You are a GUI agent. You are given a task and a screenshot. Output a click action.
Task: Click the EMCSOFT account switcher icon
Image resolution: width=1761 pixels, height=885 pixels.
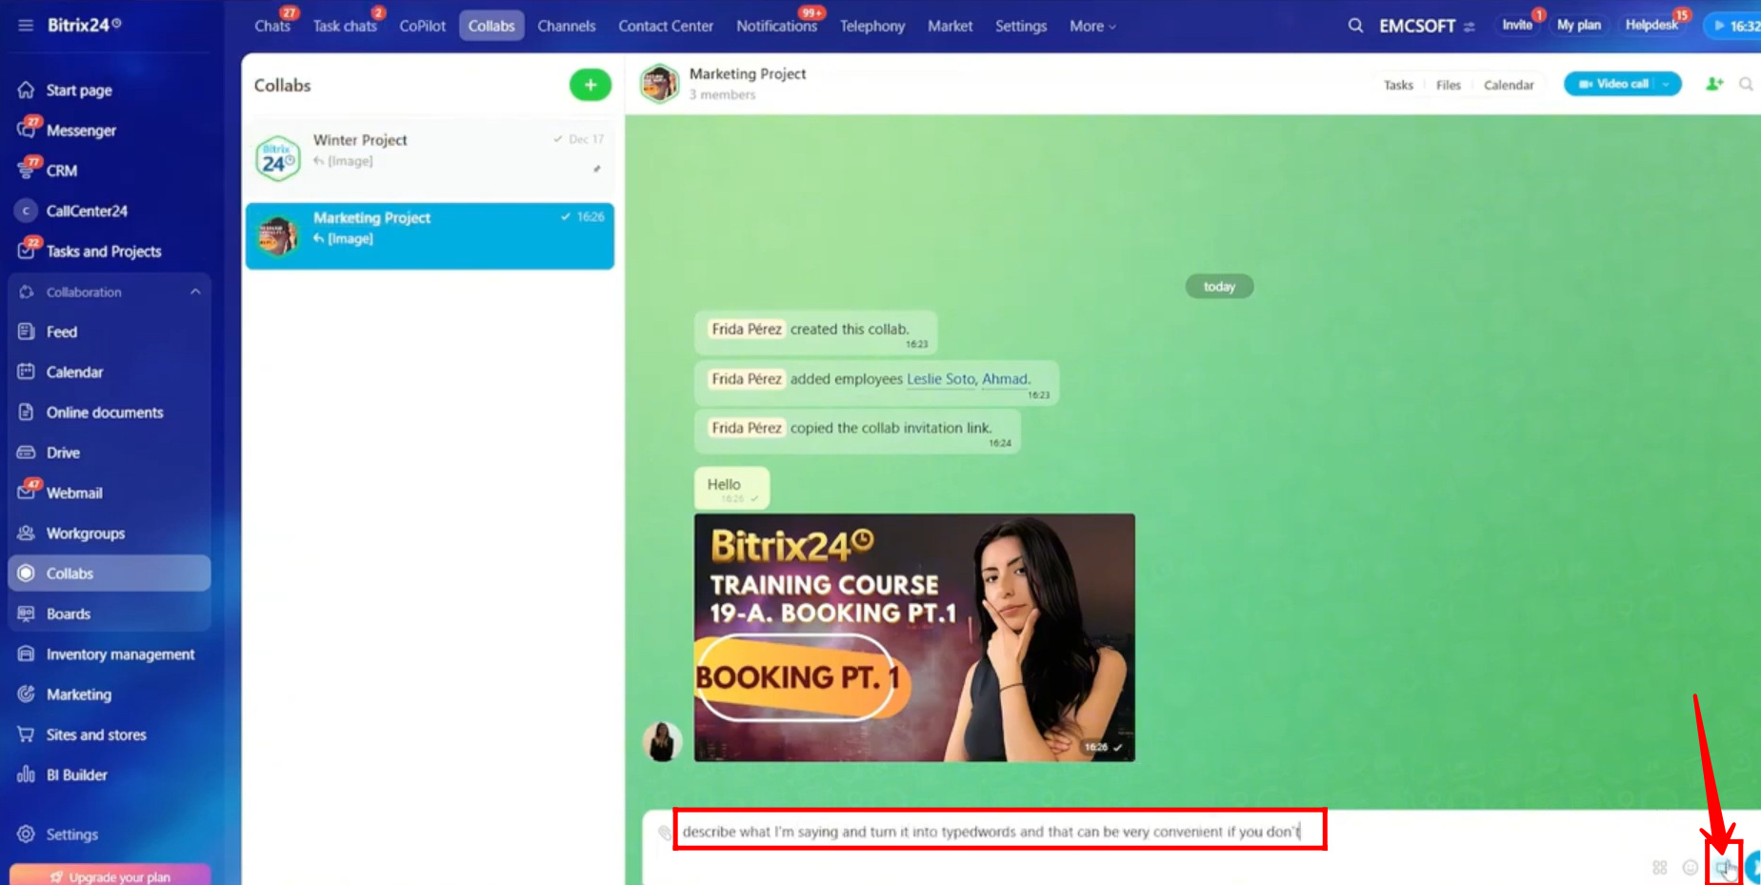point(1469,27)
